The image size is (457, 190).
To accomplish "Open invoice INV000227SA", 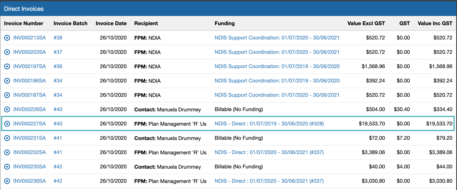I will click(30, 124).
